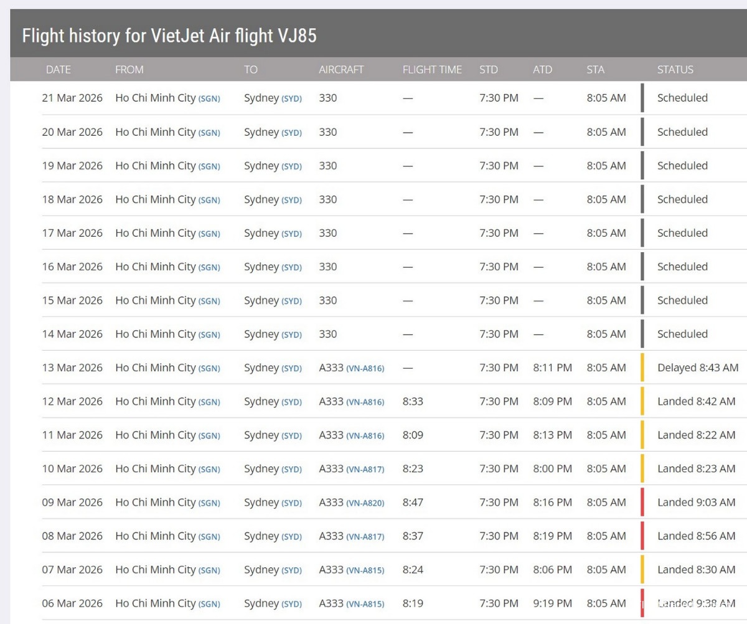Open aircraft VN-A815 link for 07 Mar flight

coord(365,570)
